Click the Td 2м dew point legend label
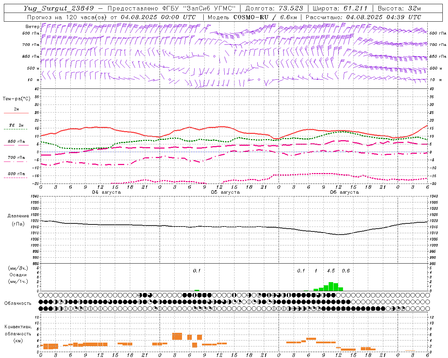Viewport: 448px width, 358px height. 16,125
